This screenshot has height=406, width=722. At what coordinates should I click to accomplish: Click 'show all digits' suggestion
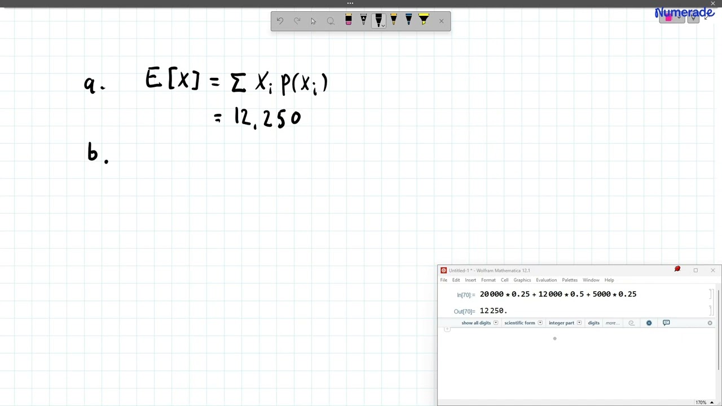[476, 323]
